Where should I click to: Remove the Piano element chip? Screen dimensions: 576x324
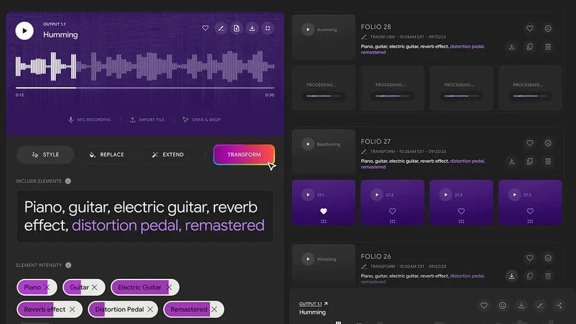click(x=47, y=287)
